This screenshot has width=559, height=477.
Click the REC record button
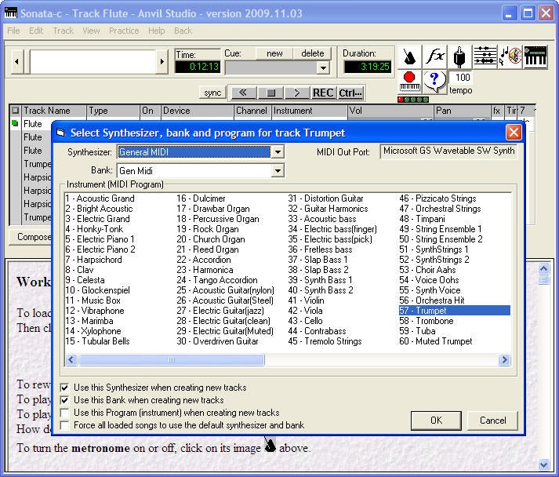pos(323,93)
